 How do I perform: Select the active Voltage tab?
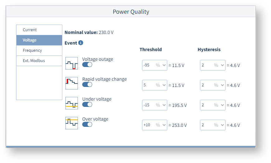39,40
